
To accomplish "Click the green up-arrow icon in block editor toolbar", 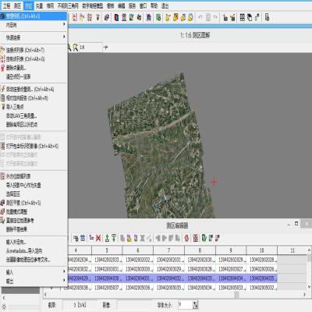I will [107, 238].
